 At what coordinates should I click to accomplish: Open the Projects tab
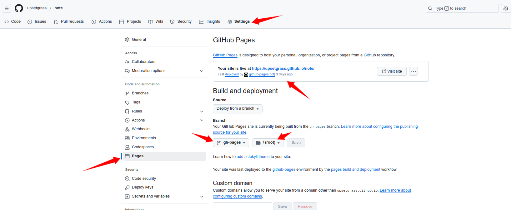pyautogui.click(x=130, y=21)
